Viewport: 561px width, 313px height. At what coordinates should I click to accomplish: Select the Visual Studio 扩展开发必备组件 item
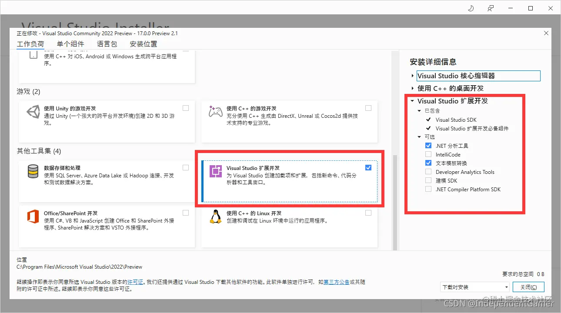pos(472,129)
